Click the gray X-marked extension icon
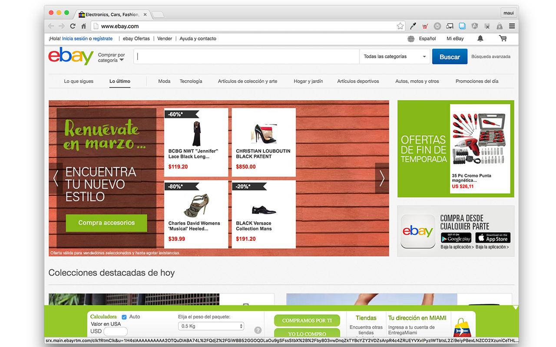This screenshot has width=556, height=347. [x=487, y=26]
